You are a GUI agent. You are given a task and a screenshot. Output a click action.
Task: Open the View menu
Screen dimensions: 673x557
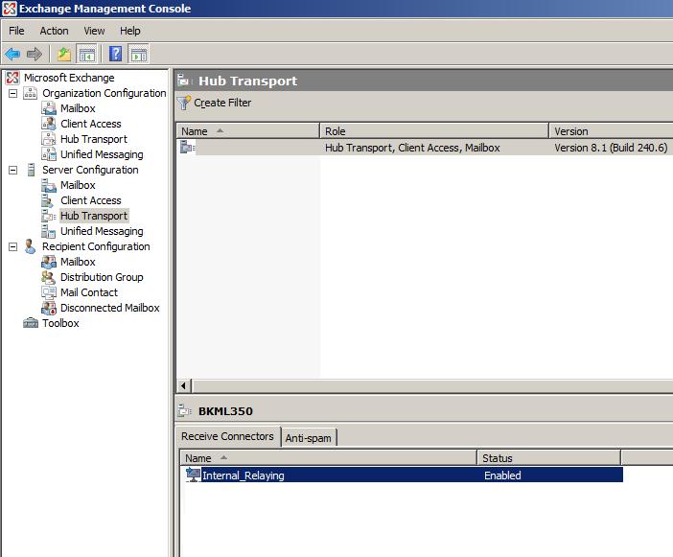(94, 31)
